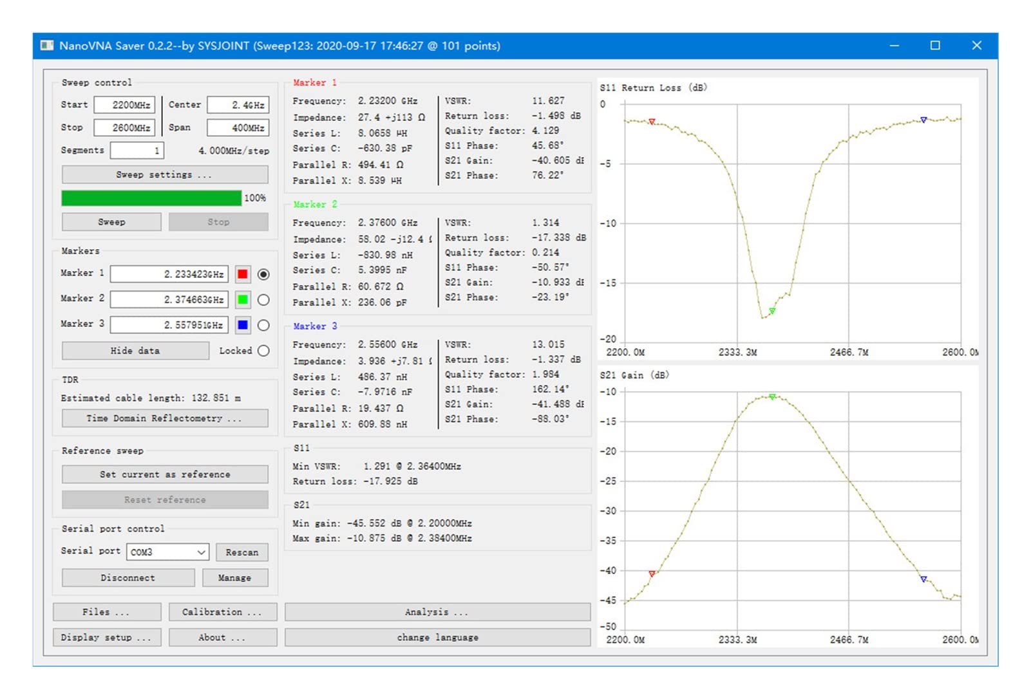Open the red Marker 1 color swatch
The image size is (1031, 699).
243,274
